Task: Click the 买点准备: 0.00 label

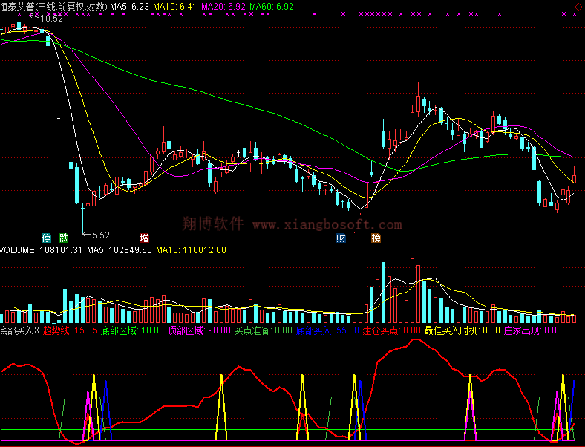Action: tap(264, 330)
